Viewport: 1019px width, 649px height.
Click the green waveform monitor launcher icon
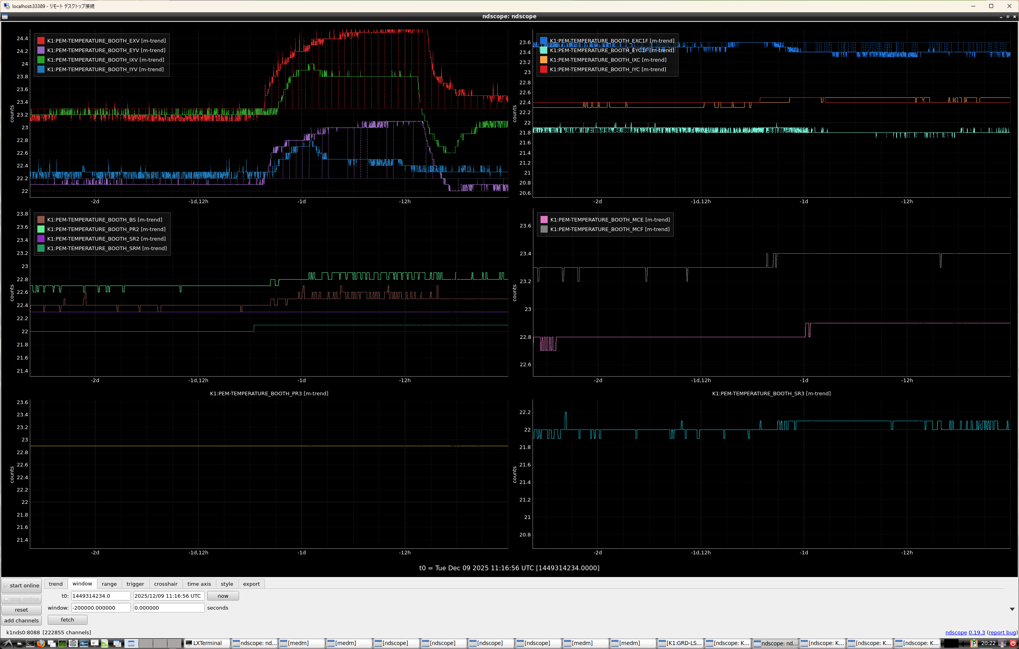pos(62,643)
